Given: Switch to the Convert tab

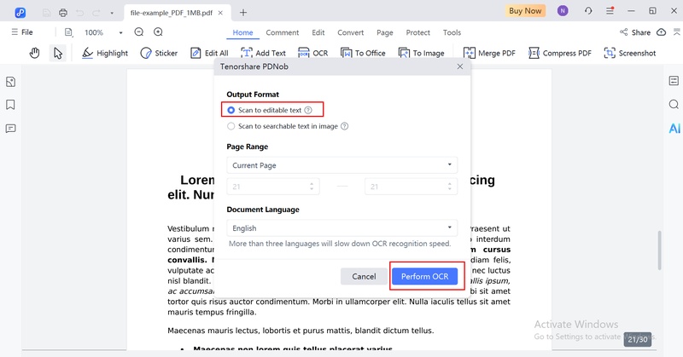Looking at the screenshot, I should (x=350, y=32).
